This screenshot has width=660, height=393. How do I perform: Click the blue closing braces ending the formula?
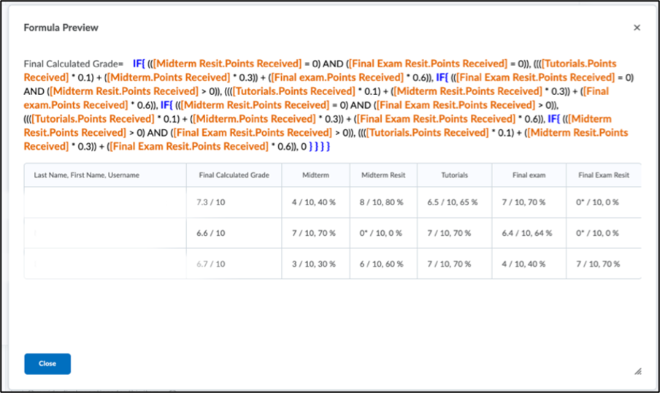(x=320, y=147)
